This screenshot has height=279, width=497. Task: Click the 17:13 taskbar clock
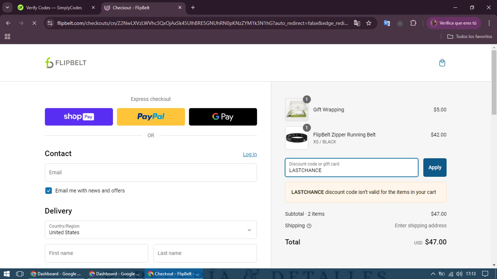(471, 274)
